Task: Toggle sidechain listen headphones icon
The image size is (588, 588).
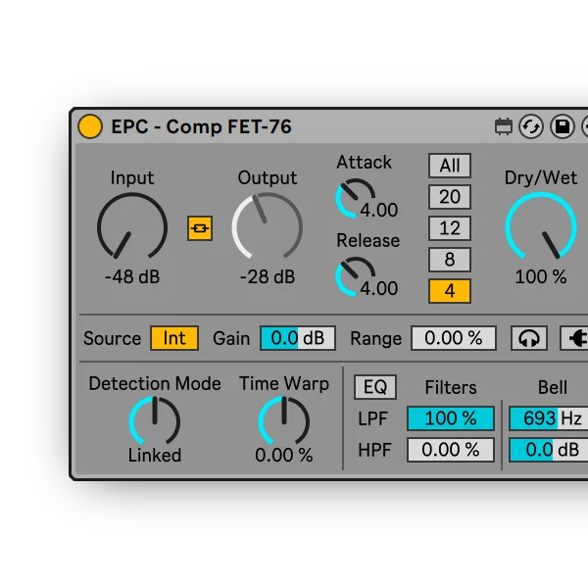Action: (529, 338)
